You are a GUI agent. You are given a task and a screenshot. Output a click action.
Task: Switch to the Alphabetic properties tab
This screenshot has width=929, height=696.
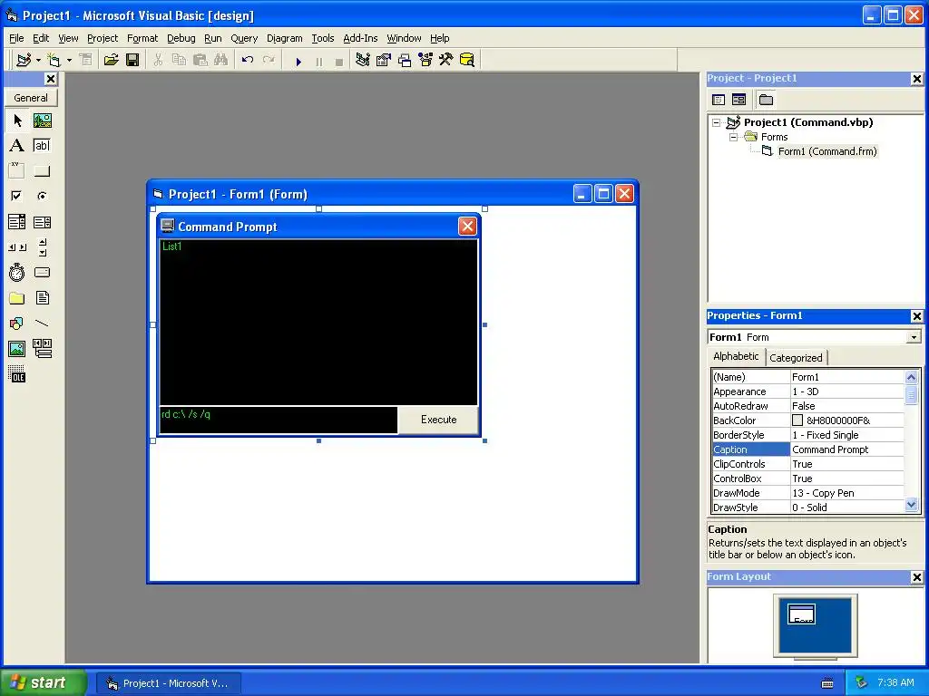pyautogui.click(x=736, y=356)
